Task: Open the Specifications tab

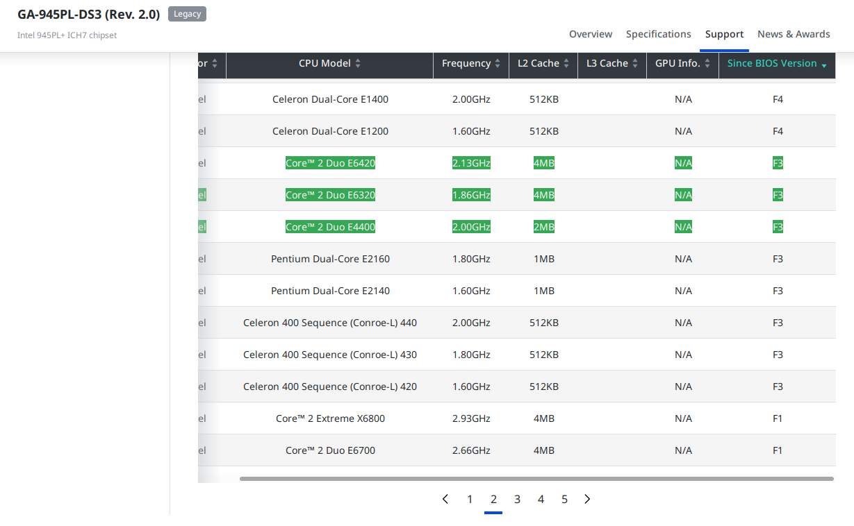Action: (x=659, y=34)
